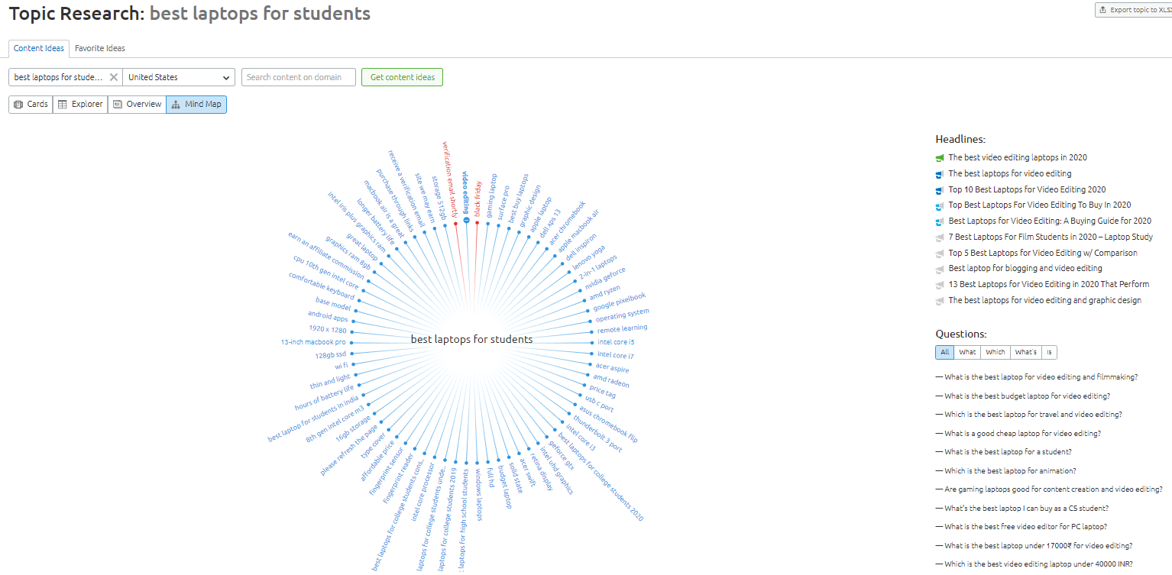
Task: Open the United States country dropdown
Action: [x=179, y=77]
